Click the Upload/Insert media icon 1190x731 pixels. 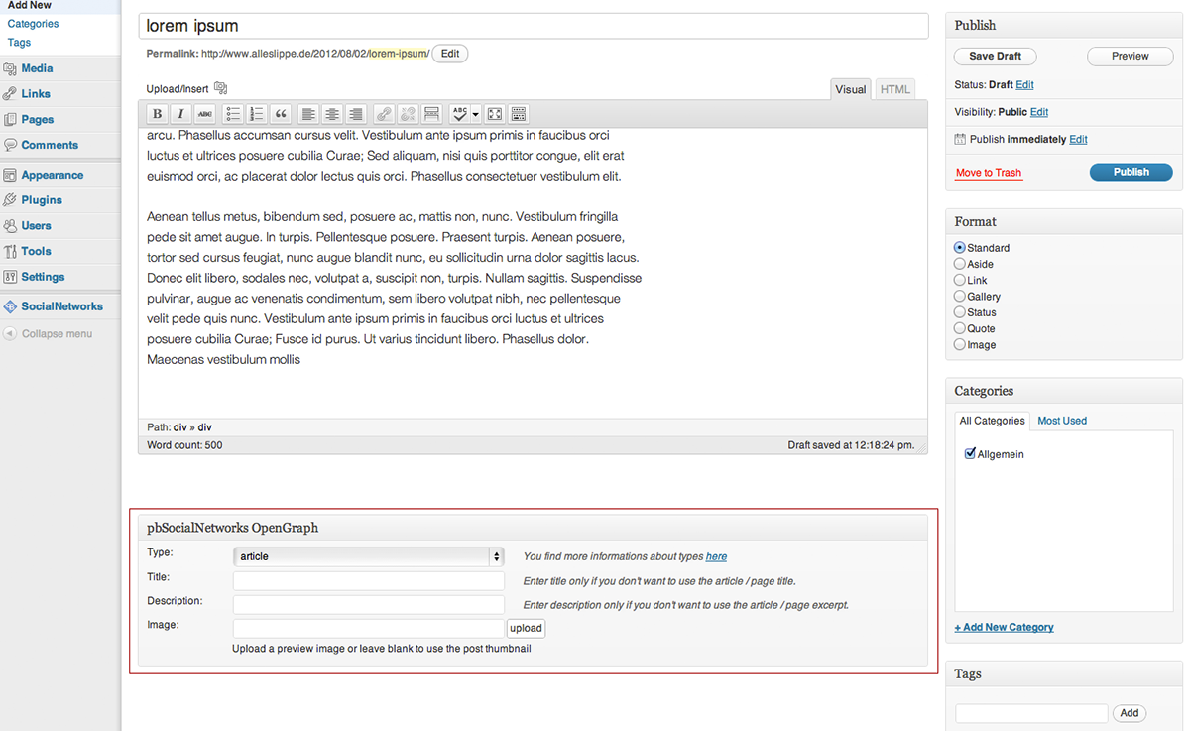[x=220, y=89]
